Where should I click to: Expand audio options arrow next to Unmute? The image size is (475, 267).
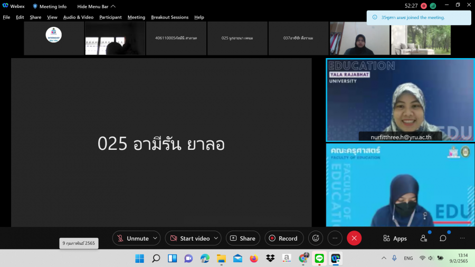tap(155, 239)
